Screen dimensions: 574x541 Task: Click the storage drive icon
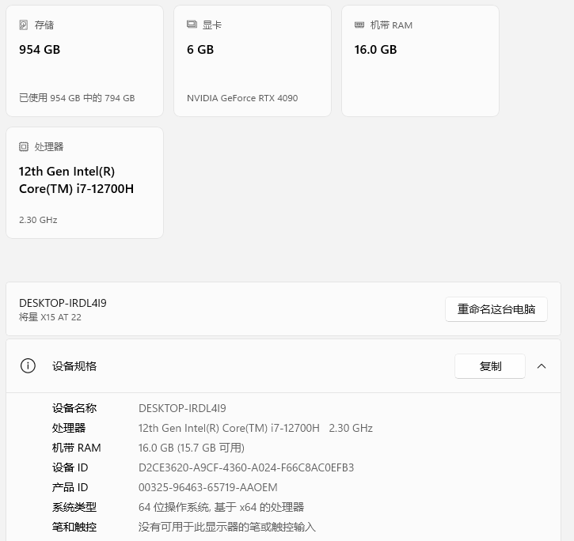(24, 25)
